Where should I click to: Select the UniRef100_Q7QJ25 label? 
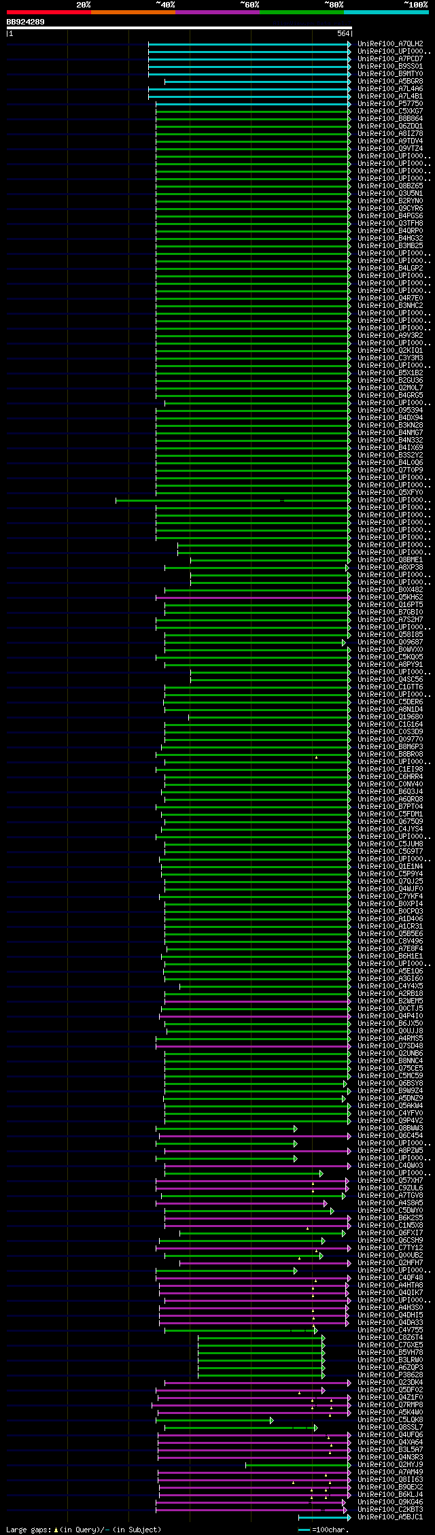point(390,881)
